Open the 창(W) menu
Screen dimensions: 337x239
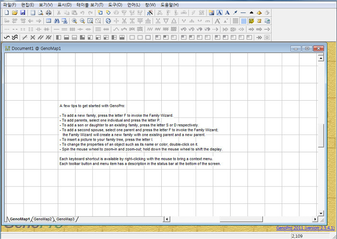tap(150, 5)
